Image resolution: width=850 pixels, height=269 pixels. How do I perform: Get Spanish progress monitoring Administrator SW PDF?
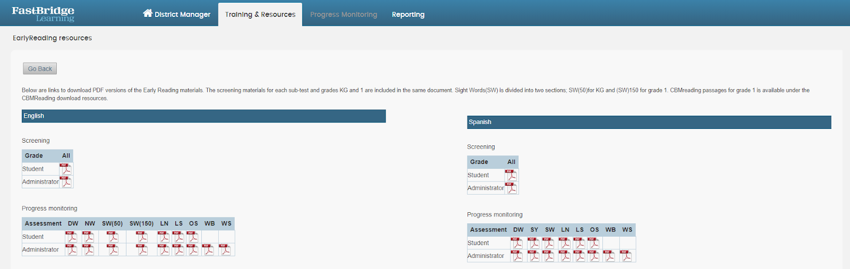point(548,256)
